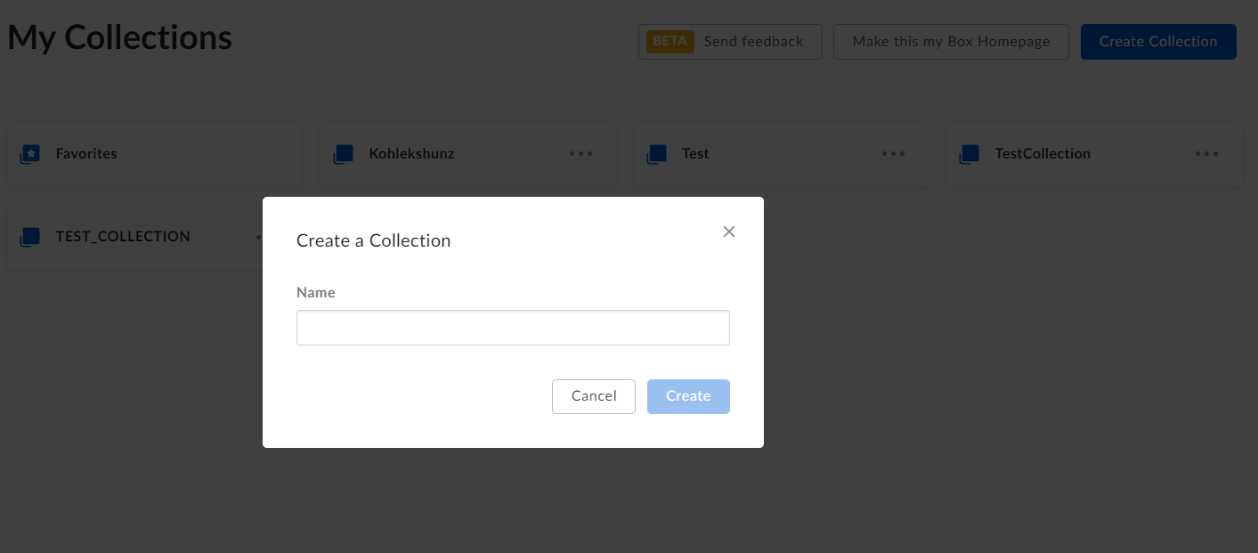
Task: Click Make this my Box Homepage
Action: 950,41
